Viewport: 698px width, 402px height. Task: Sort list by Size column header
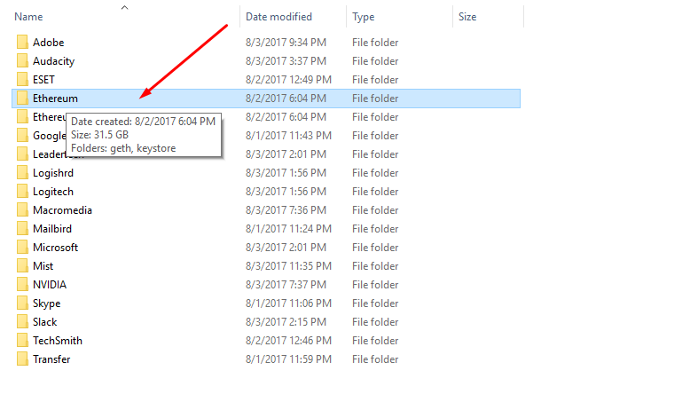click(467, 17)
